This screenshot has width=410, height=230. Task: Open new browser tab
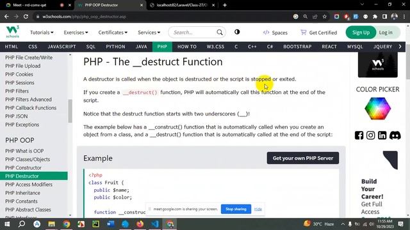point(225,5)
